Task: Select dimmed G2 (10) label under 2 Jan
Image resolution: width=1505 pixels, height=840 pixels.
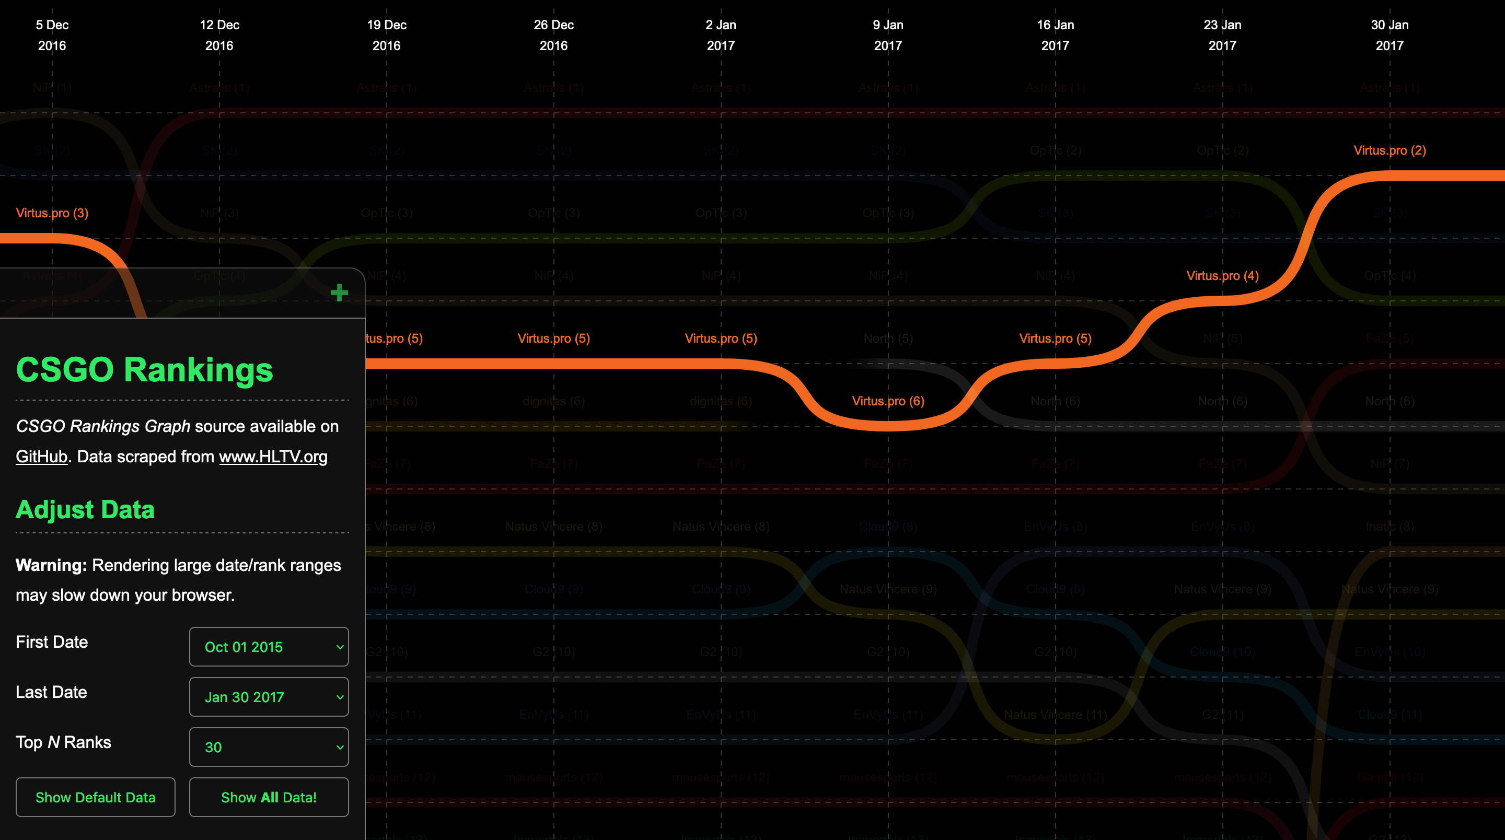Action: 721,651
